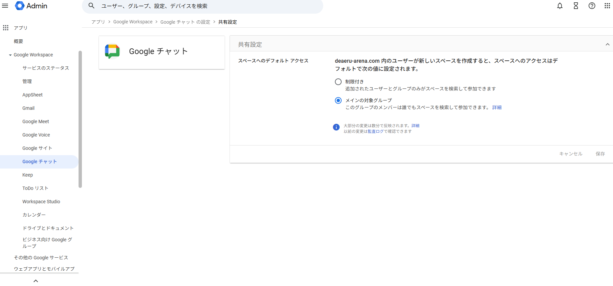
Task: Open アプリ in the sidebar
Action: click(x=20, y=28)
